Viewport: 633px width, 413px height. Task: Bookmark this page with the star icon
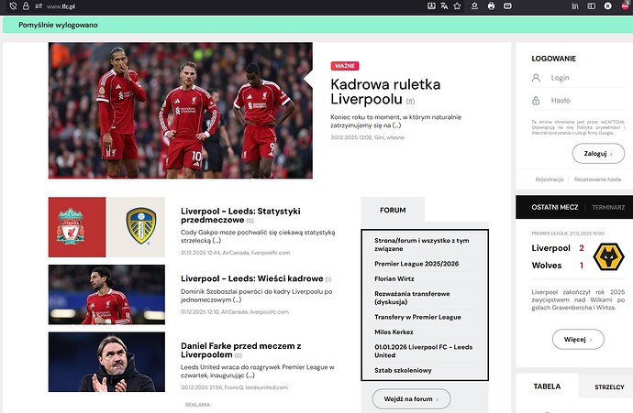coord(457,6)
